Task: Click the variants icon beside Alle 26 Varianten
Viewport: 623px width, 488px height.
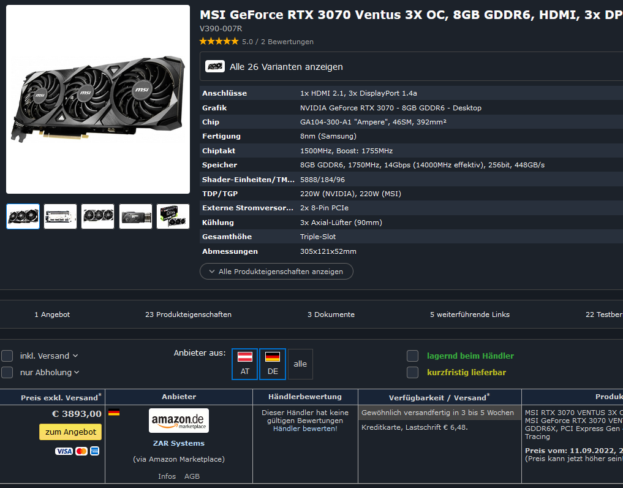Action: (x=215, y=66)
